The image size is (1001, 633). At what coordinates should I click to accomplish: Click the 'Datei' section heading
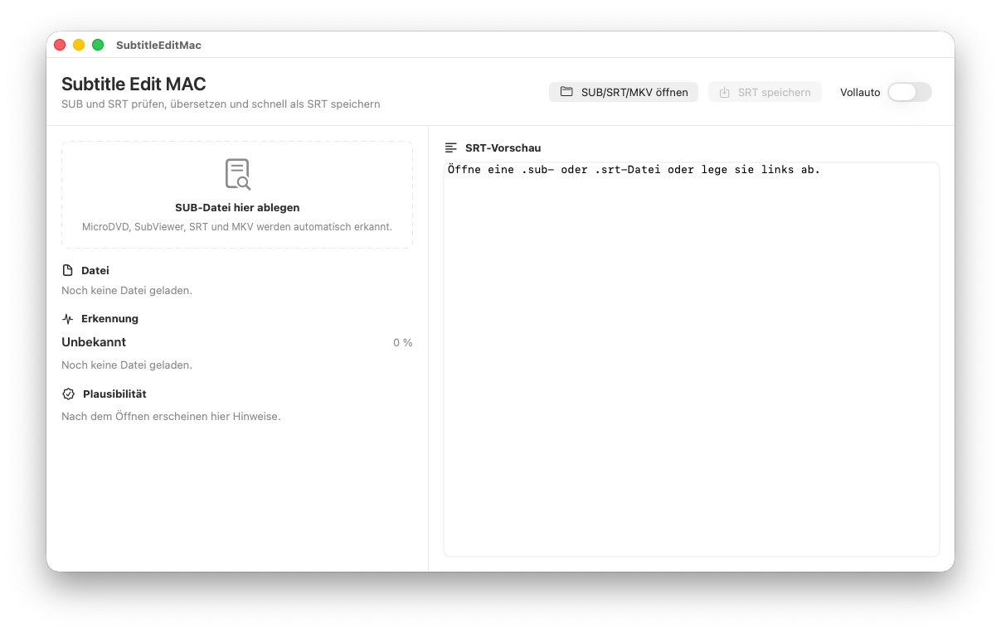point(95,271)
